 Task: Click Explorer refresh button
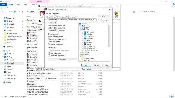coord(134,12)
